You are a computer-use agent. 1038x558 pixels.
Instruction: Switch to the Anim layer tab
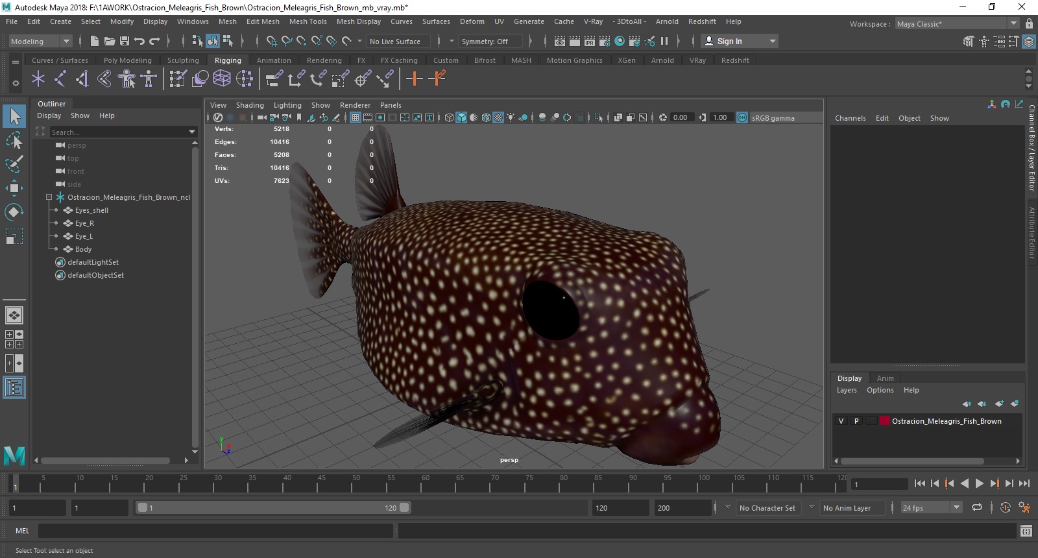(x=885, y=378)
